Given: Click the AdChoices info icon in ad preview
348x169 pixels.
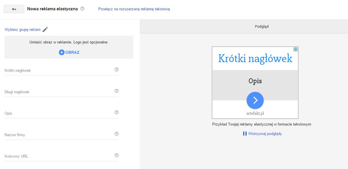Looking at the screenshot, I should coord(295,49).
